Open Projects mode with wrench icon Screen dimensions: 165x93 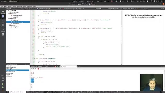[x=3, y=30]
